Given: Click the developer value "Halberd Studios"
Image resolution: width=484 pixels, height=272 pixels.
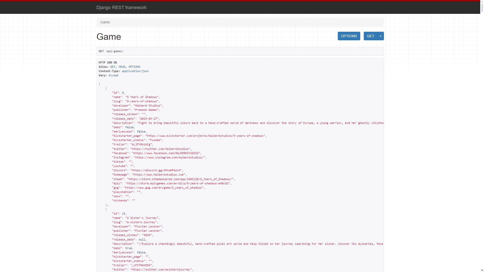Looking at the screenshot, I should [x=148, y=106].
